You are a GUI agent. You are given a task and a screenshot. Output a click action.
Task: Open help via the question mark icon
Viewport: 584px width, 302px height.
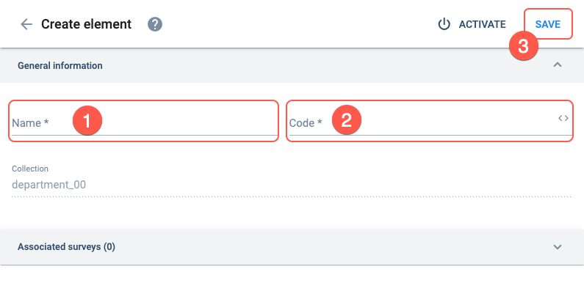[x=155, y=24]
